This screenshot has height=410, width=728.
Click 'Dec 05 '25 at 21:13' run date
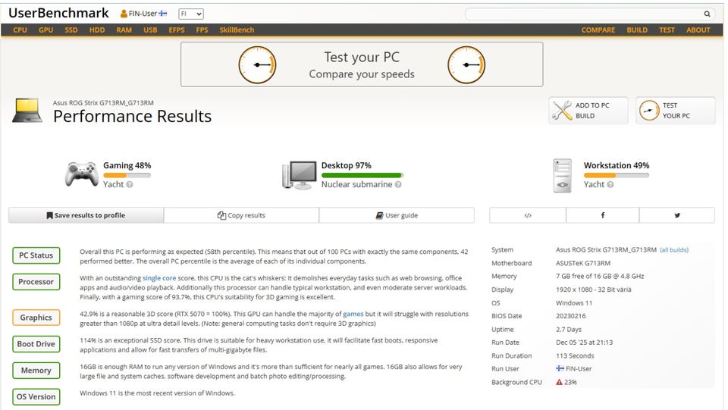pos(584,343)
